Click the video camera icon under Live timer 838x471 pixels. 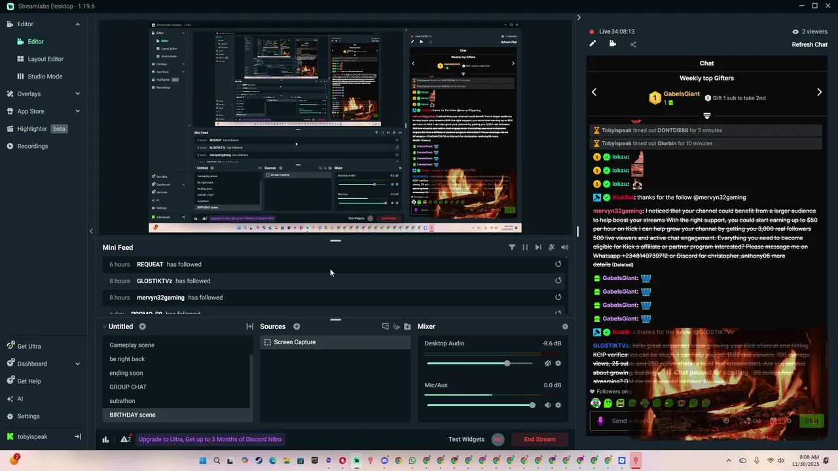612,44
